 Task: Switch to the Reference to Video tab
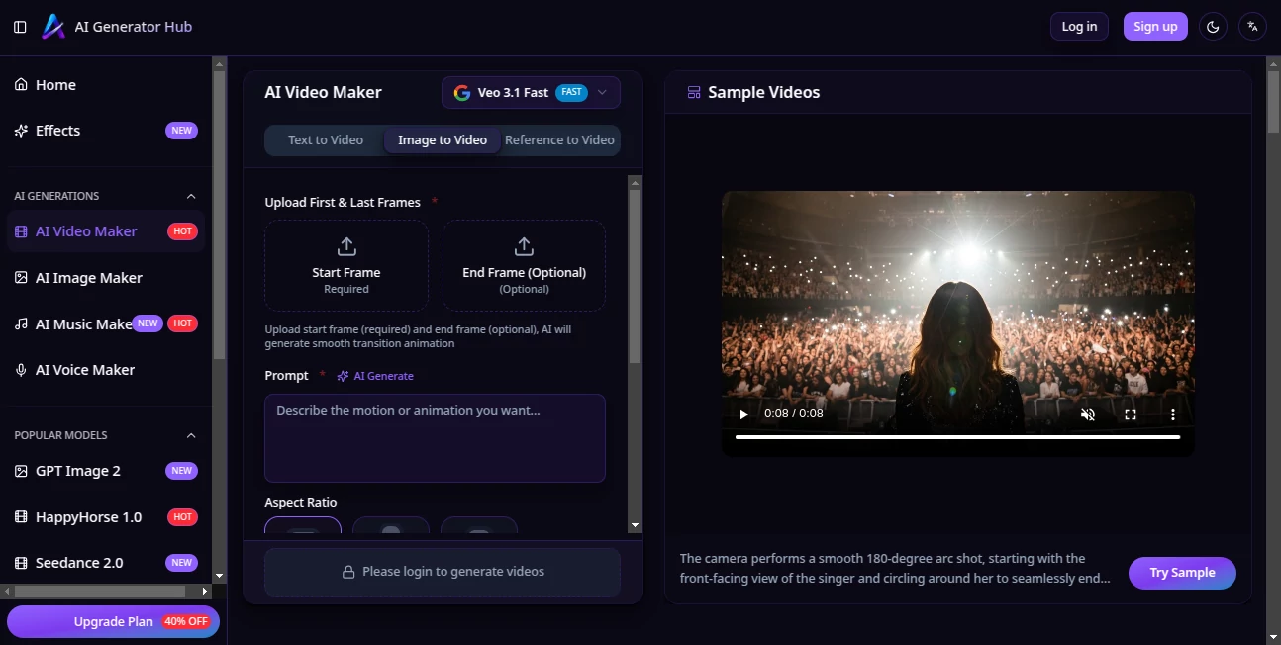(x=559, y=140)
